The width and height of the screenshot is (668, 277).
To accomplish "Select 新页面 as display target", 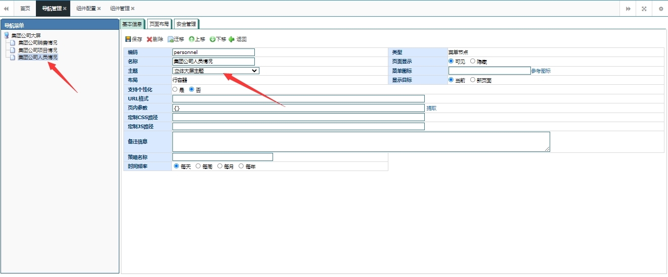I will click(473, 80).
